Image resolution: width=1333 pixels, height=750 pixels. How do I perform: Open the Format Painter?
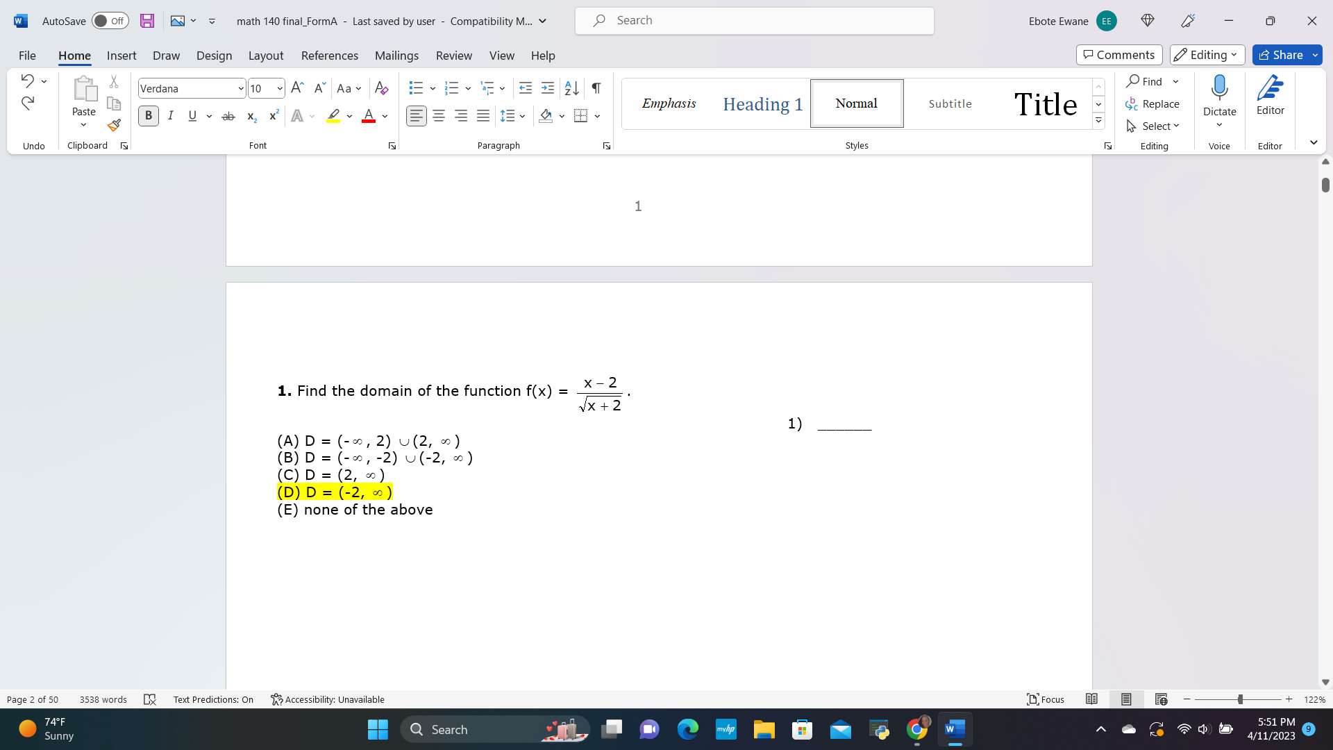(113, 126)
